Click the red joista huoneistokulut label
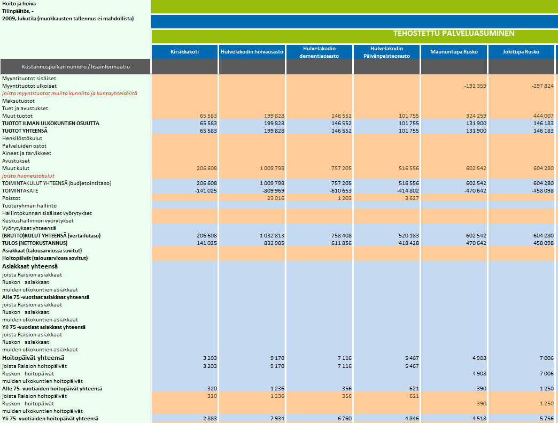 pos(28,175)
